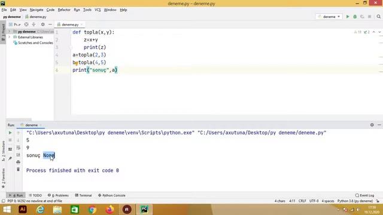Screen dimensions: 383x215
Task: Open the VCS menu
Action: (98, 10)
